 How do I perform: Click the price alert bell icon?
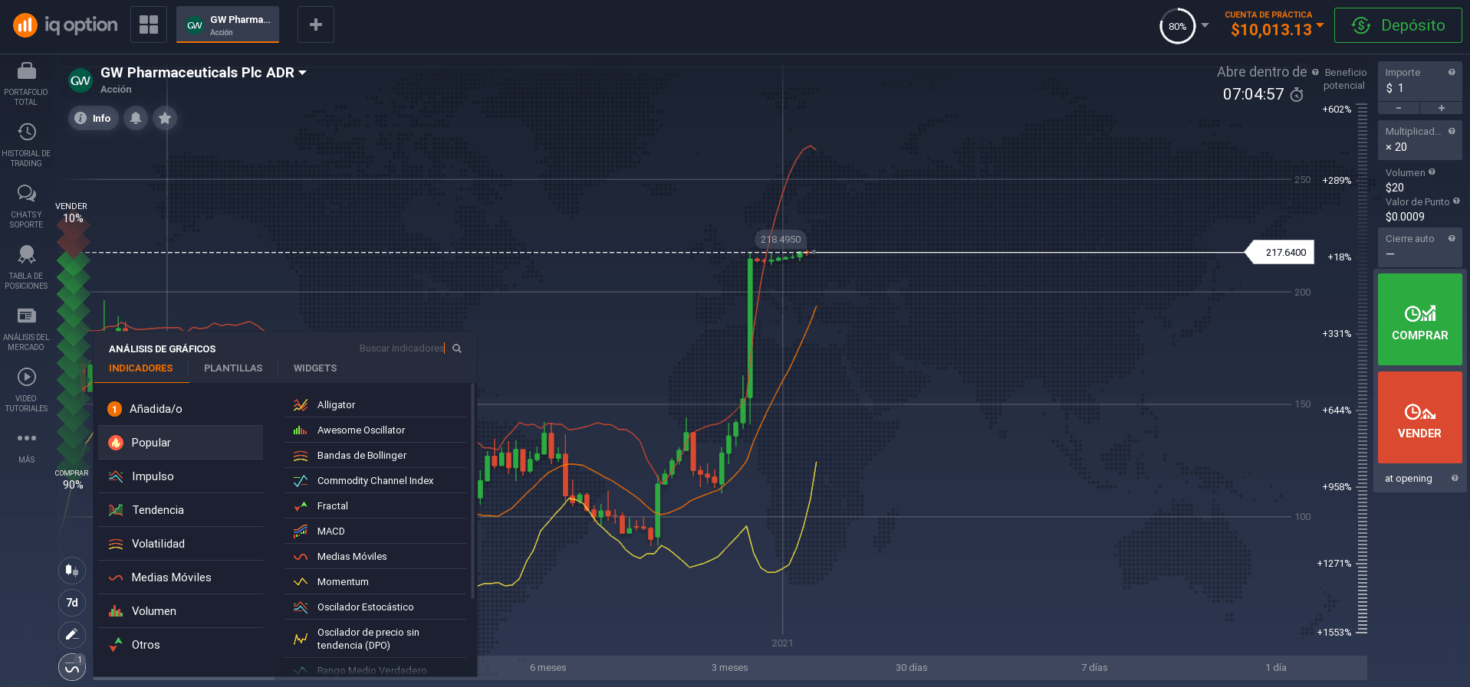pyautogui.click(x=136, y=118)
